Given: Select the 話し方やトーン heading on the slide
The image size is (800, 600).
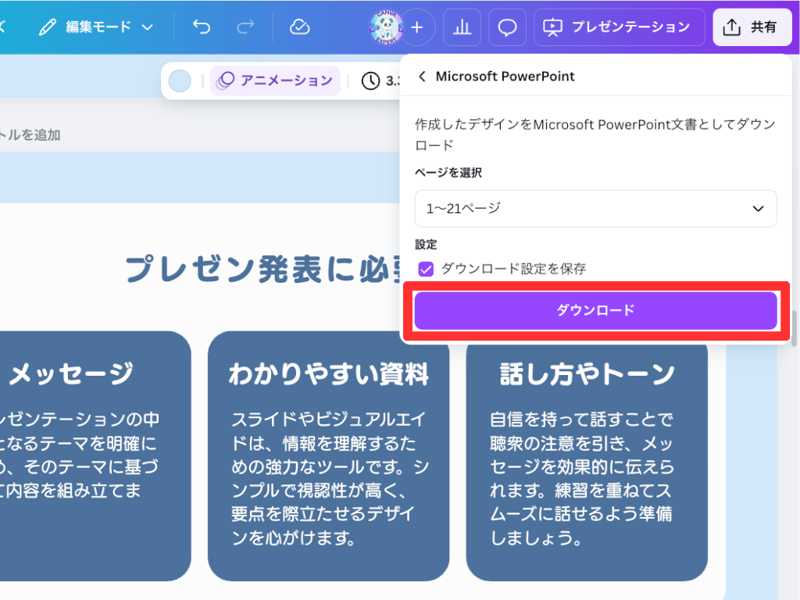Looking at the screenshot, I should (587, 374).
